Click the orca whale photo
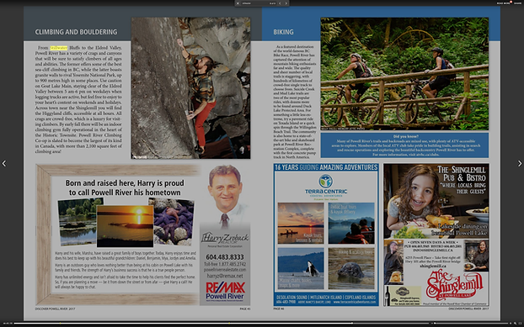524x327 pixels. click(x=301, y=268)
